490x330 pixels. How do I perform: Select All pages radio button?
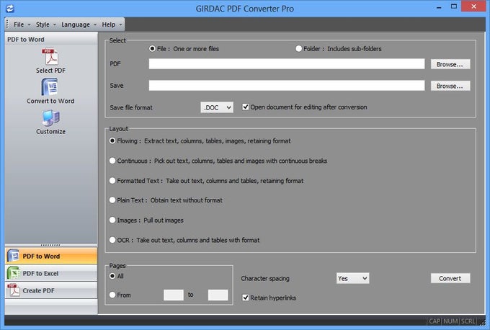tap(112, 276)
